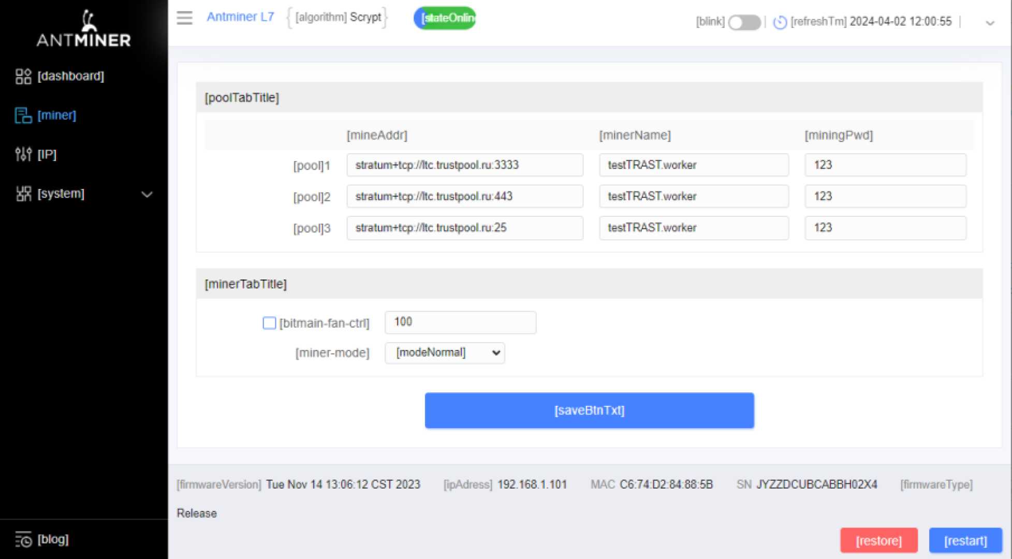The width and height of the screenshot is (1012, 559).
Task: Click the bitmain-fan-ctrl label text
Action: coord(325,323)
